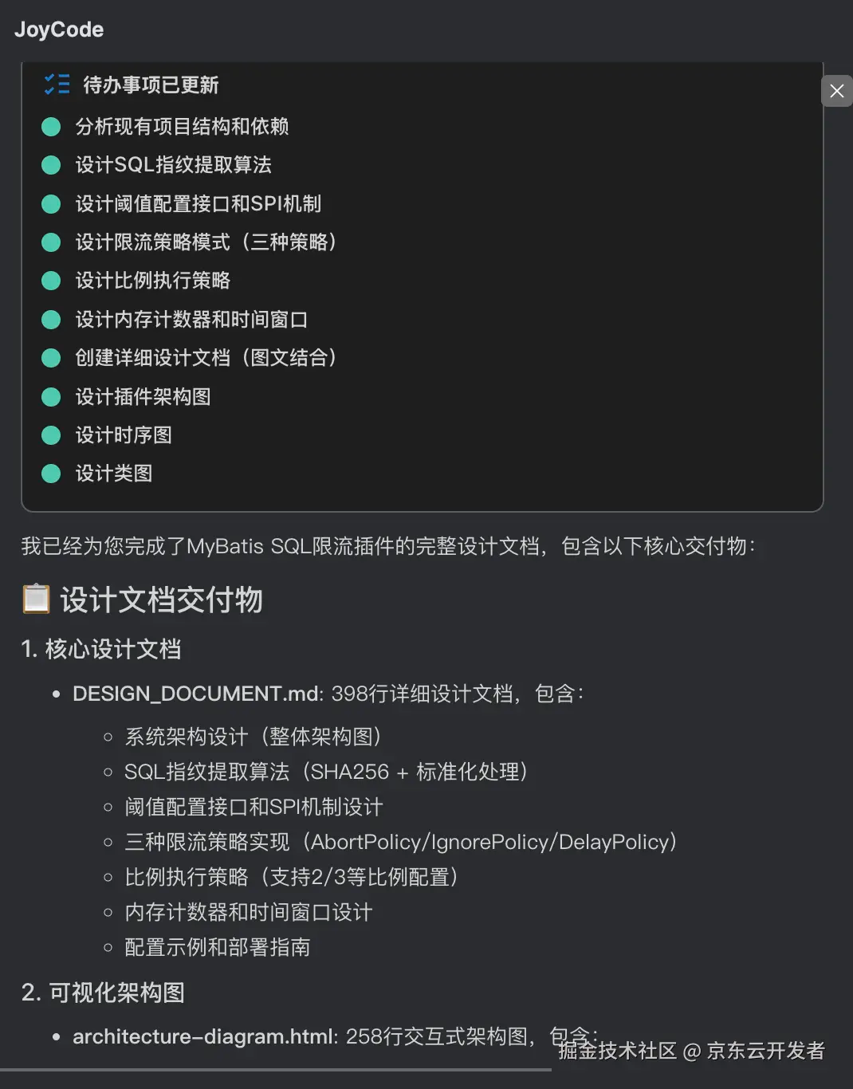Image resolution: width=853 pixels, height=1089 pixels.
Task: Click the green status dot for 设计比例执行策略
Action: pyautogui.click(x=50, y=281)
